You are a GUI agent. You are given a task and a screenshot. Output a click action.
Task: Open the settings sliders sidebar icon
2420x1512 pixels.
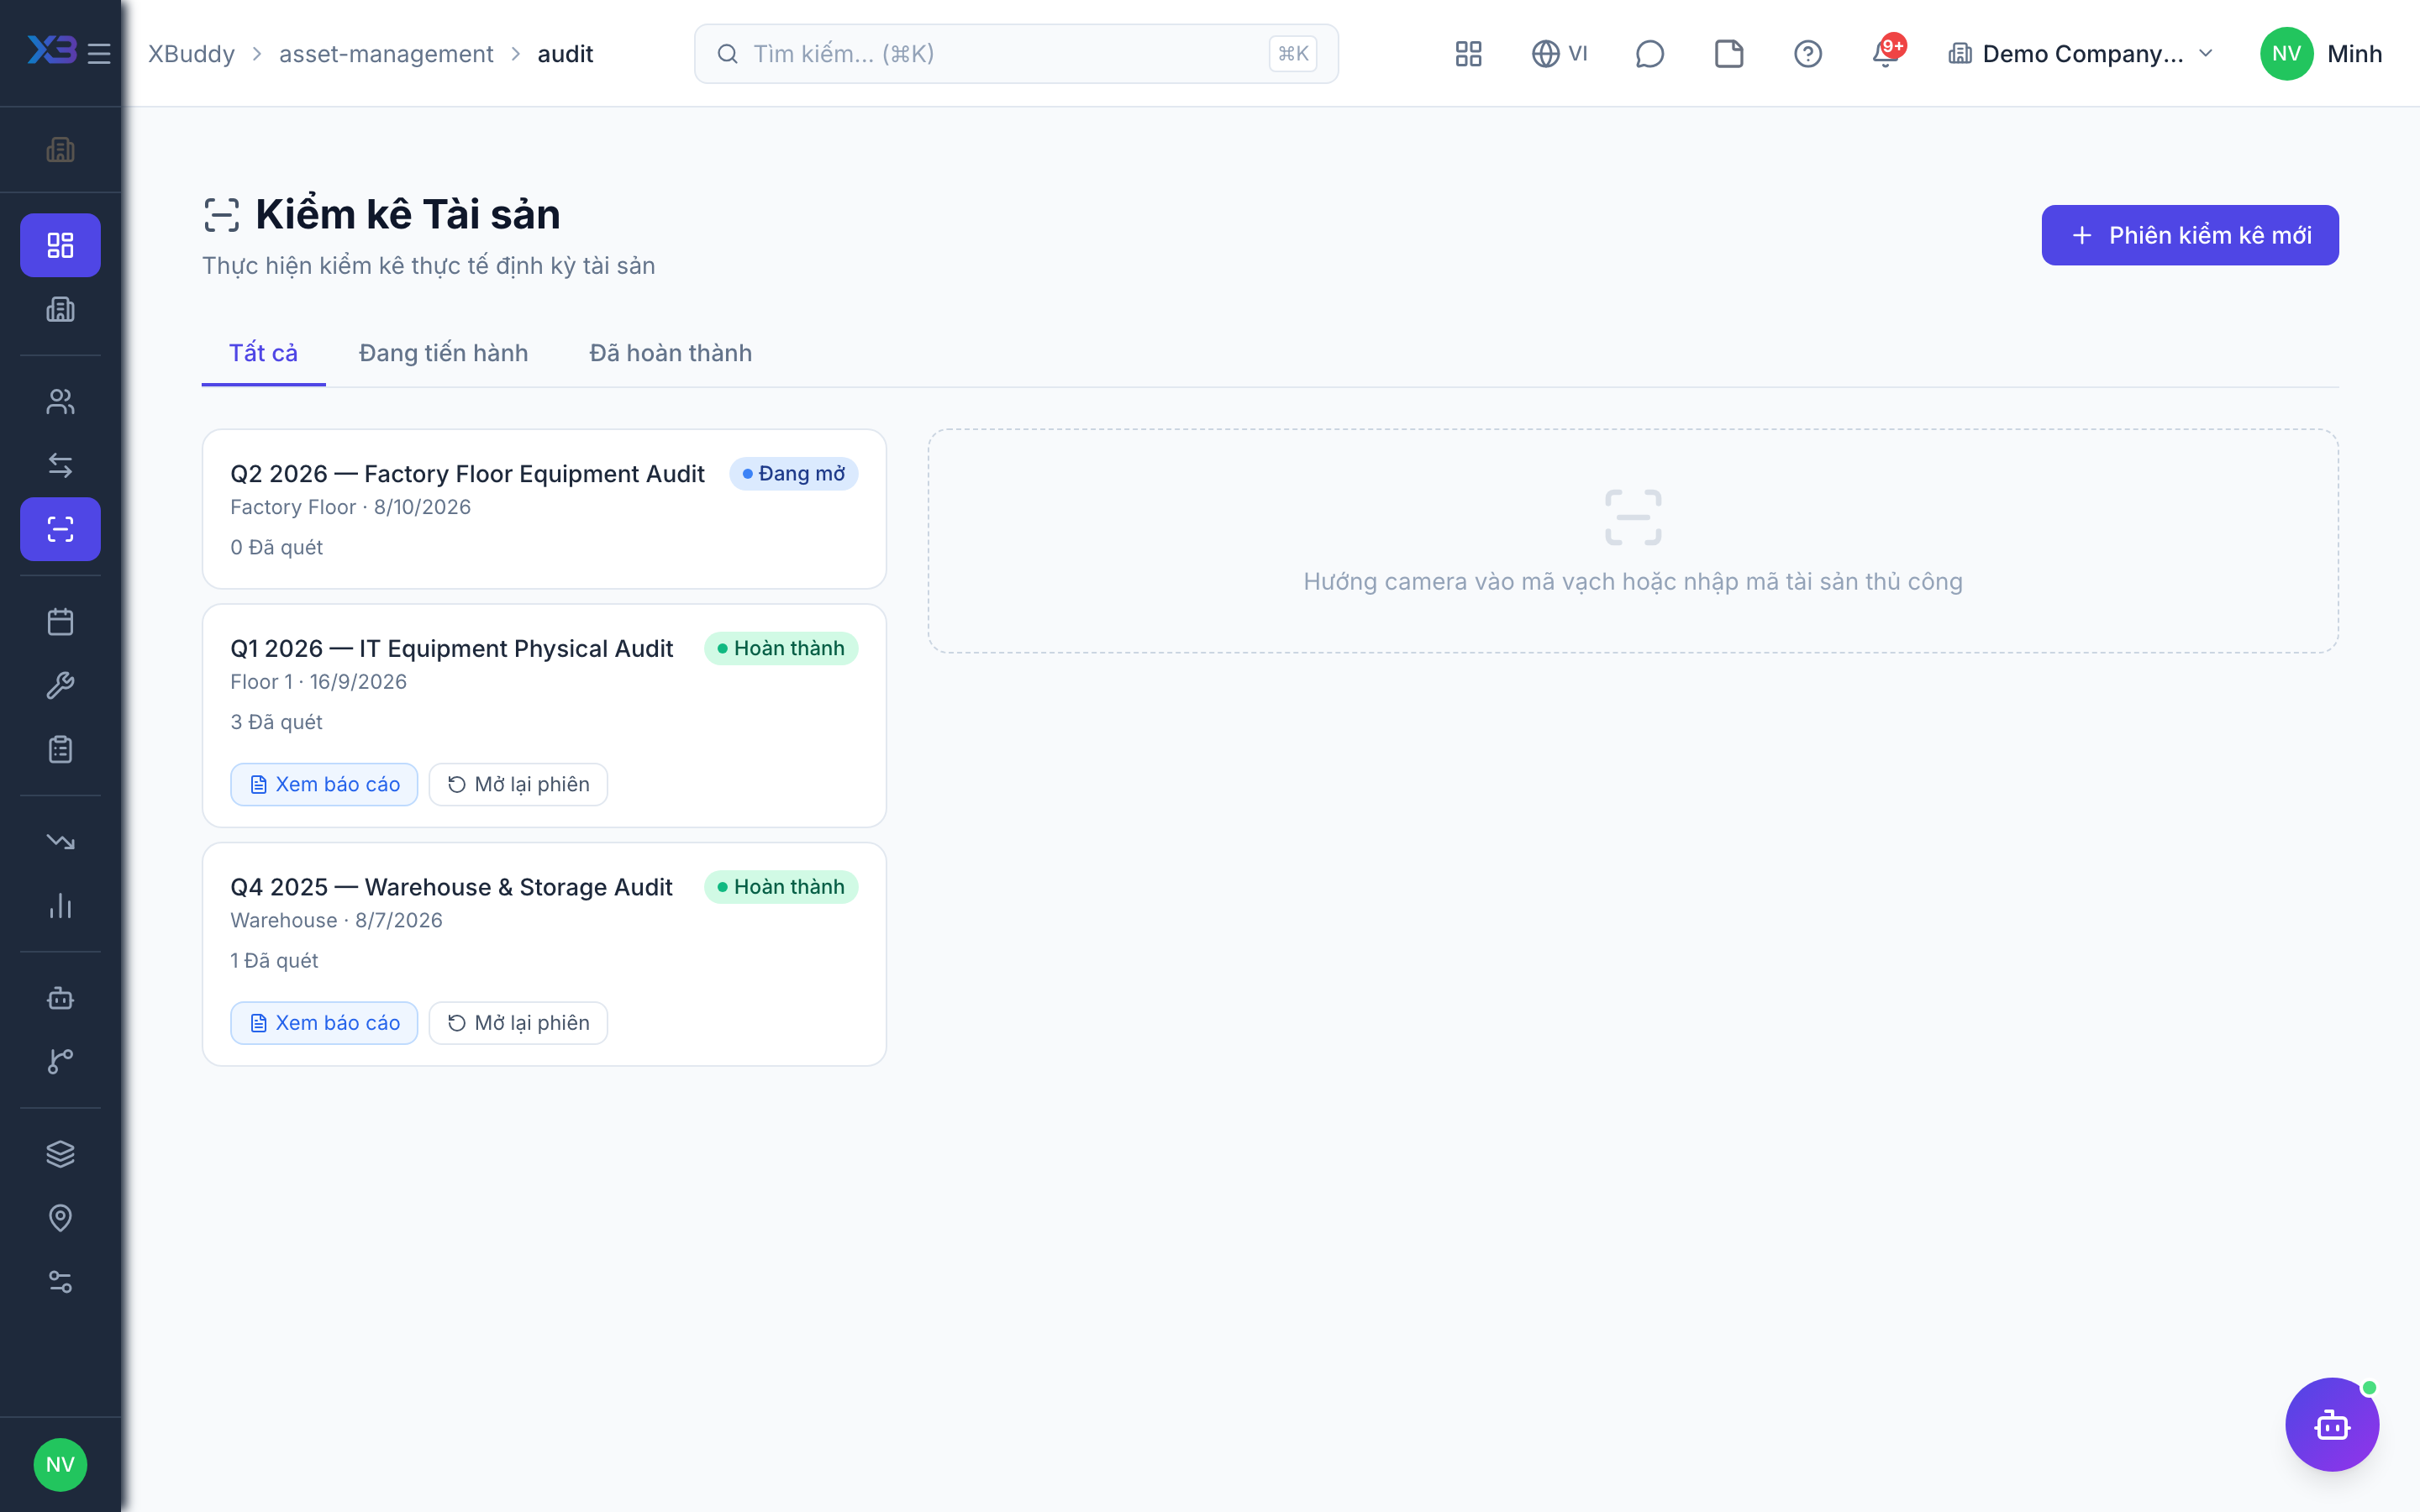tap(60, 1282)
